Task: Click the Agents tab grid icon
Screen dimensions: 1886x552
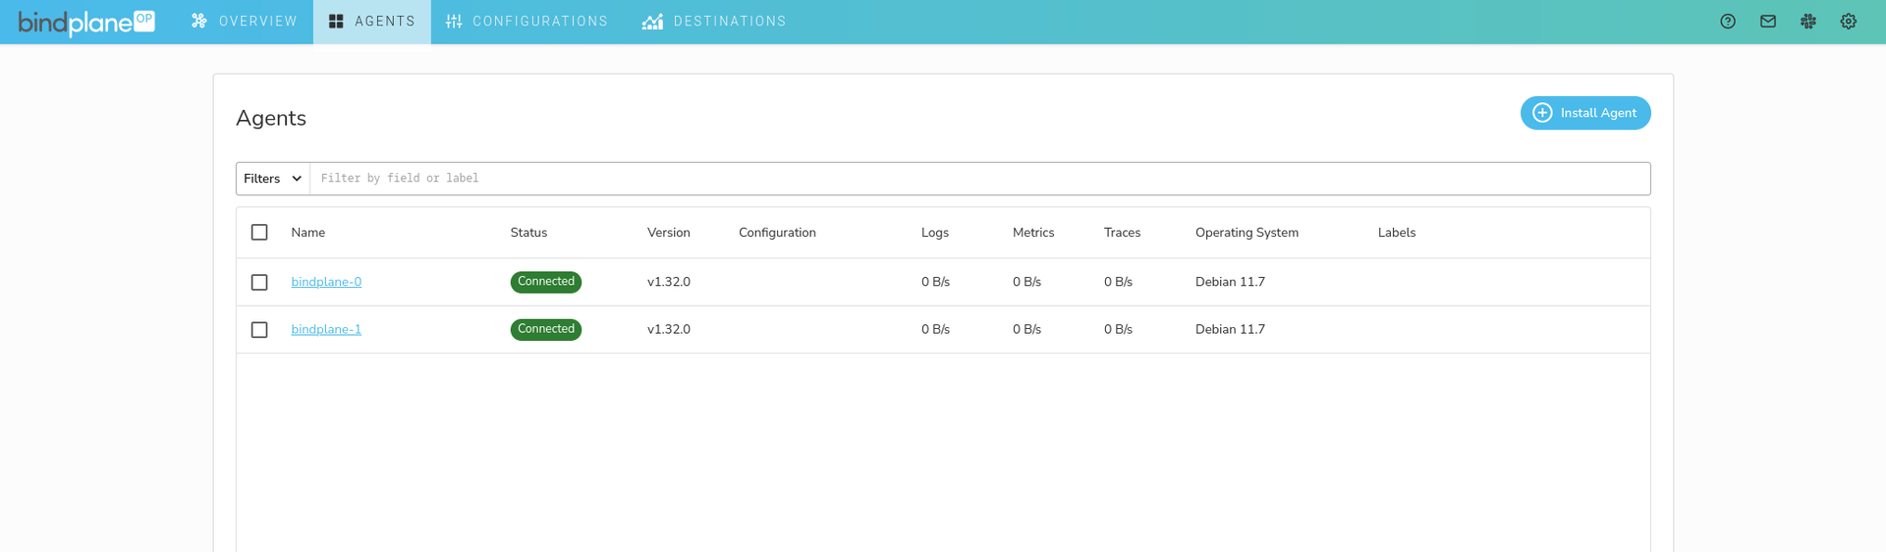Action: [x=336, y=22]
